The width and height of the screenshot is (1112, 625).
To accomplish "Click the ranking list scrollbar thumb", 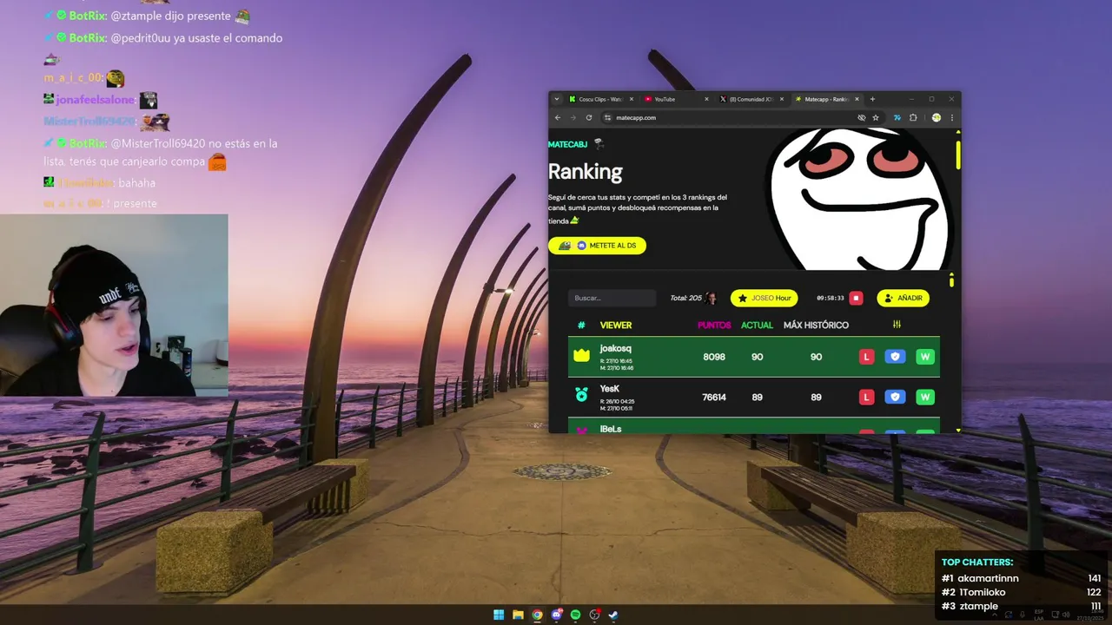I will pyautogui.click(x=951, y=281).
